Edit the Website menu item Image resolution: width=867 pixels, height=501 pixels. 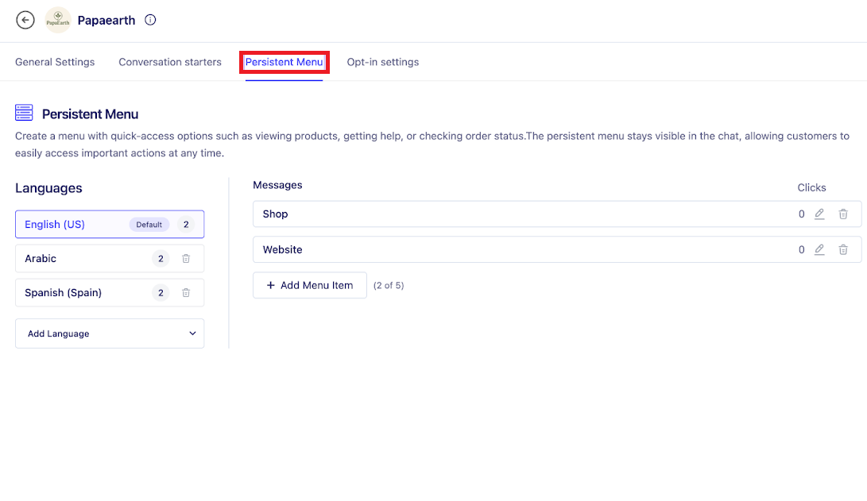click(819, 249)
